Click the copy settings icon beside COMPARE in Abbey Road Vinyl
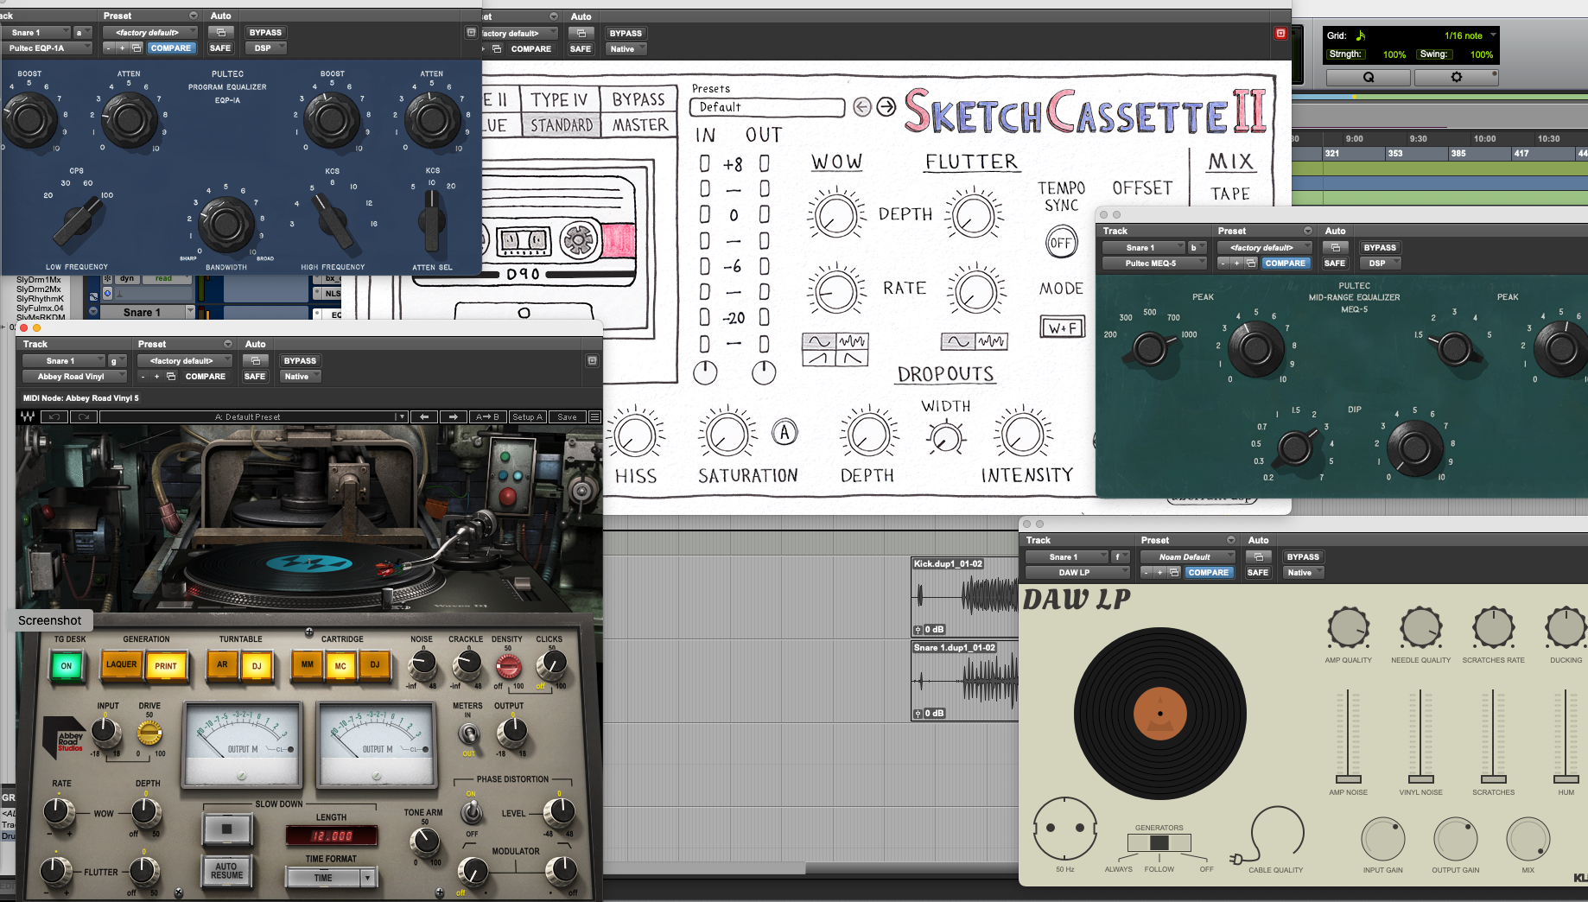This screenshot has height=902, width=1588. point(171,377)
